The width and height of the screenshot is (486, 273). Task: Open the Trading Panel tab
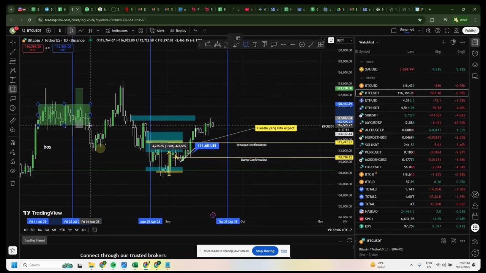tap(35, 240)
